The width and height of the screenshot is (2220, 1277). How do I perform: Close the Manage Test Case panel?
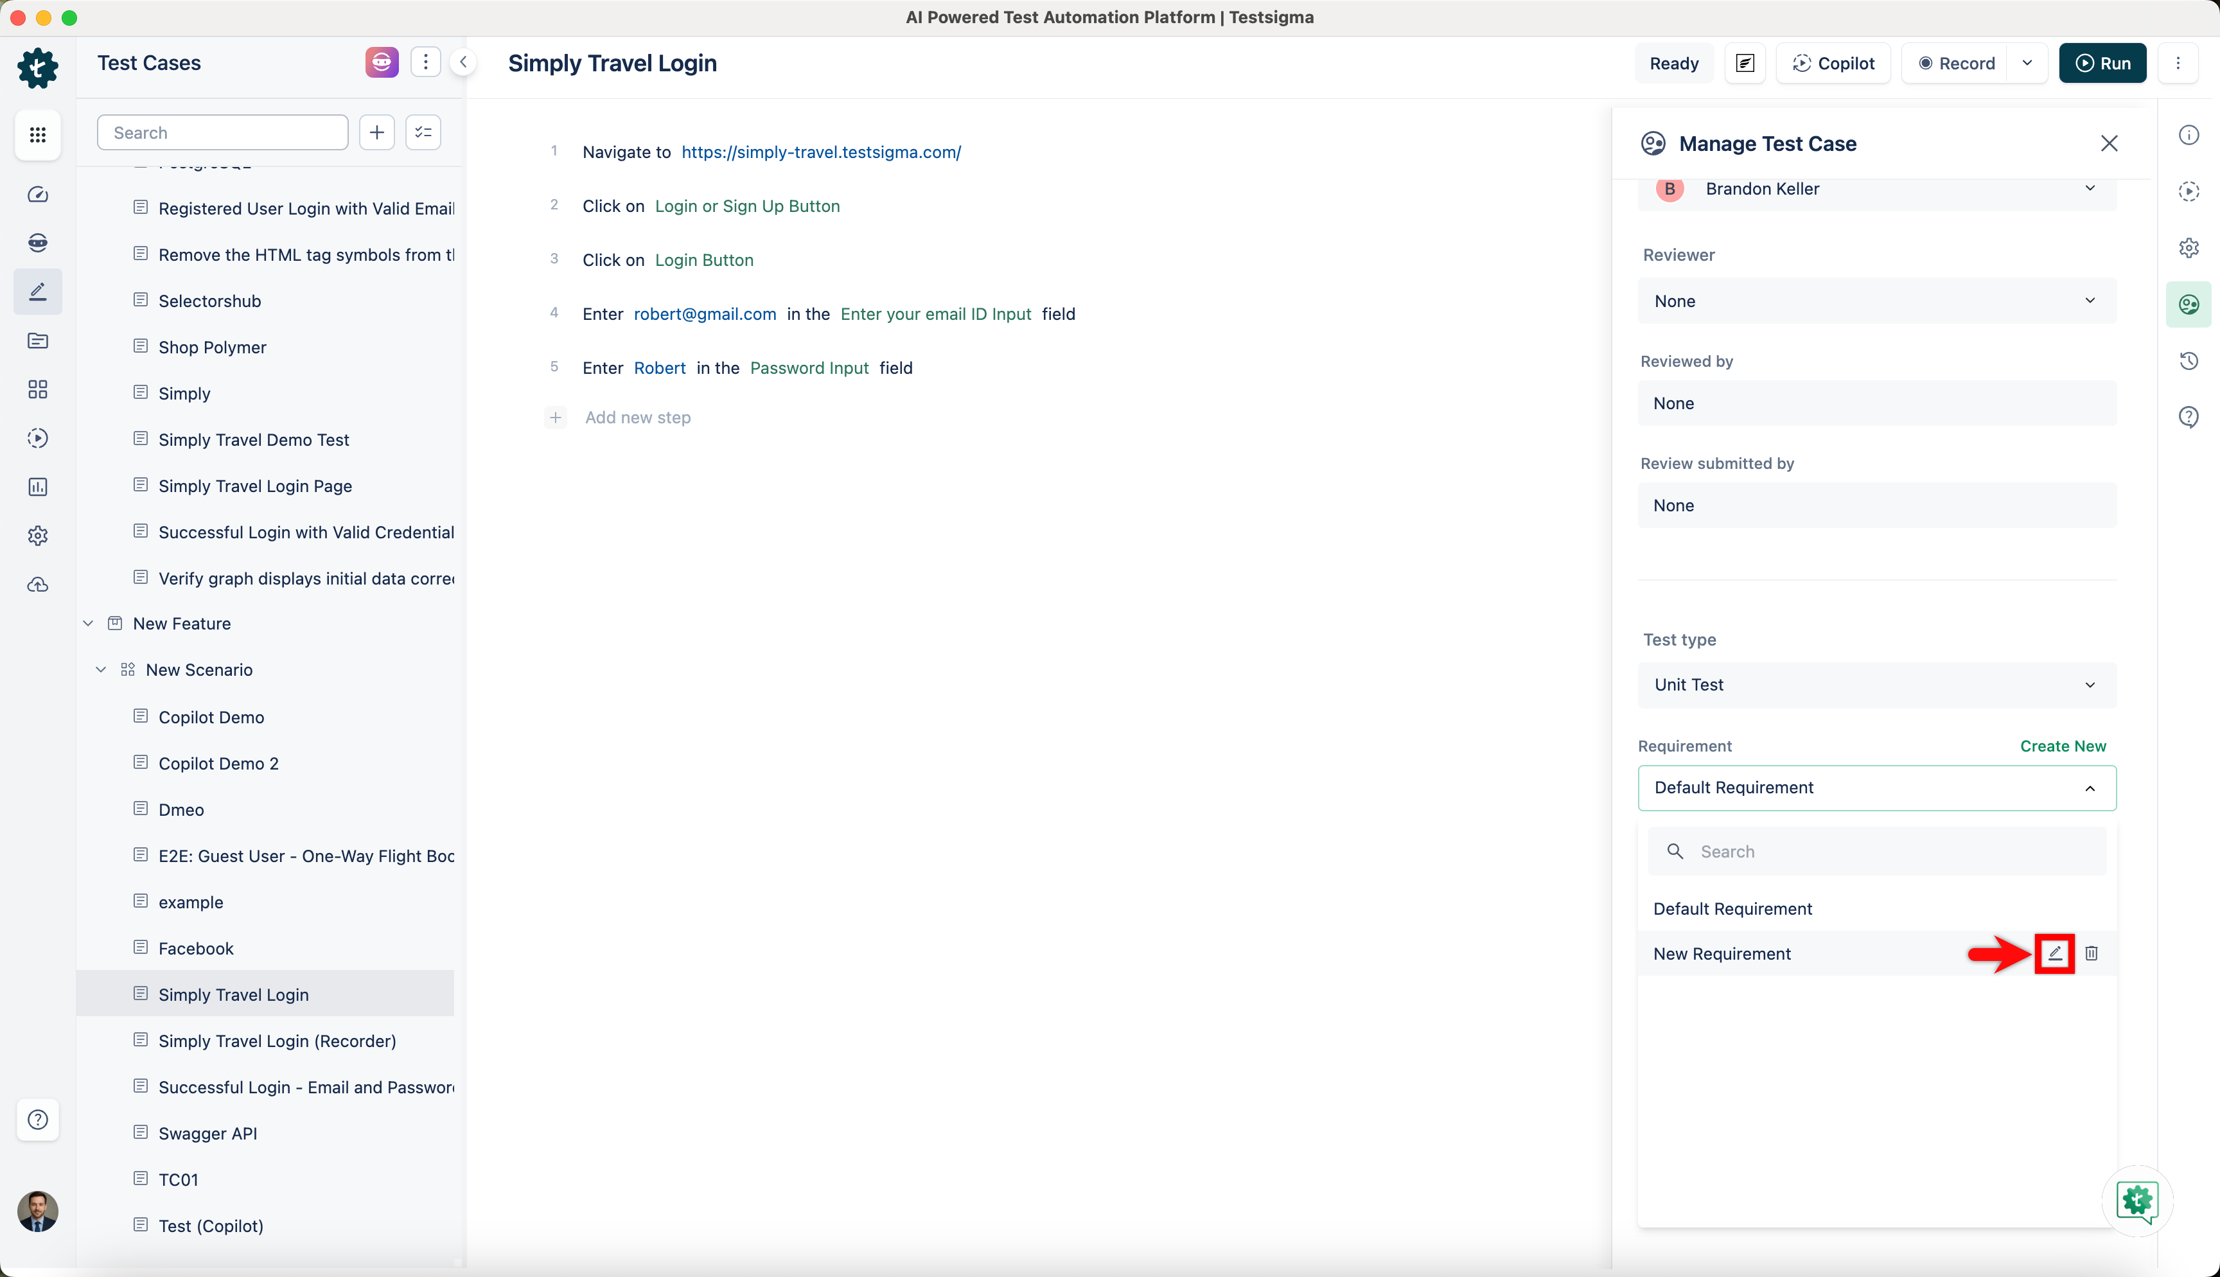pyautogui.click(x=2110, y=144)
